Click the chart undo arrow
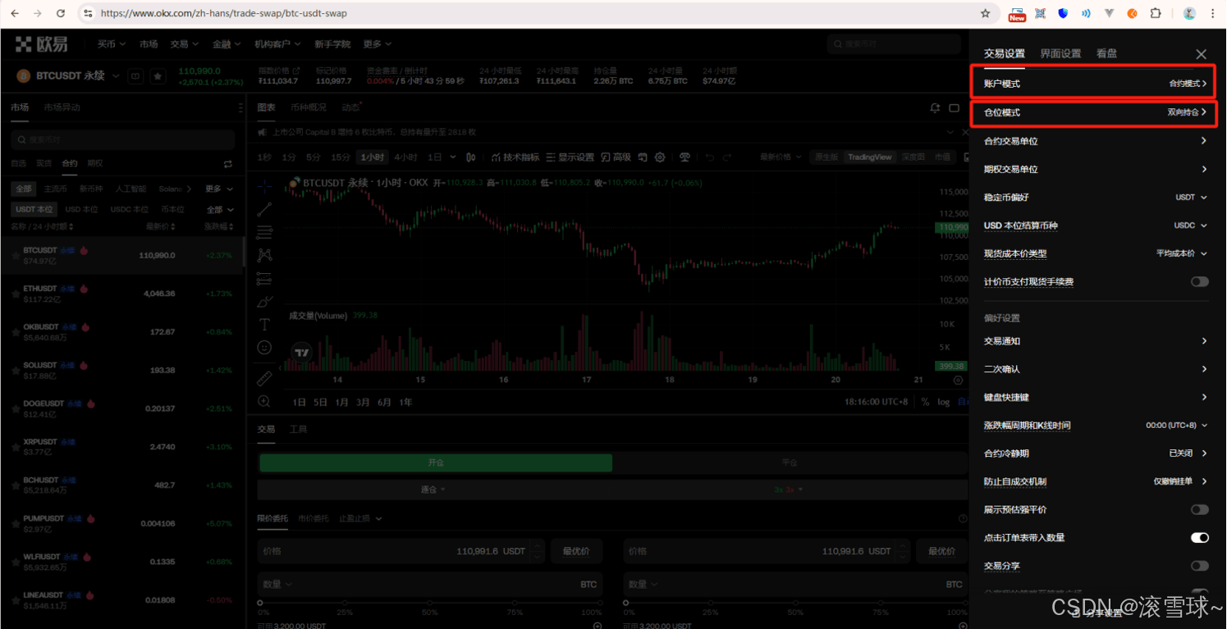This screenshot has width=1227, height=629. click(710, 157)
